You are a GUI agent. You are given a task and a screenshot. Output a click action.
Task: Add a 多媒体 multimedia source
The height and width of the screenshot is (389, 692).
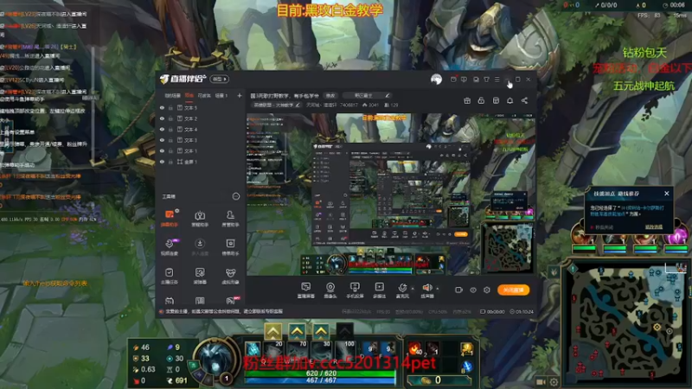coord(379,290)
